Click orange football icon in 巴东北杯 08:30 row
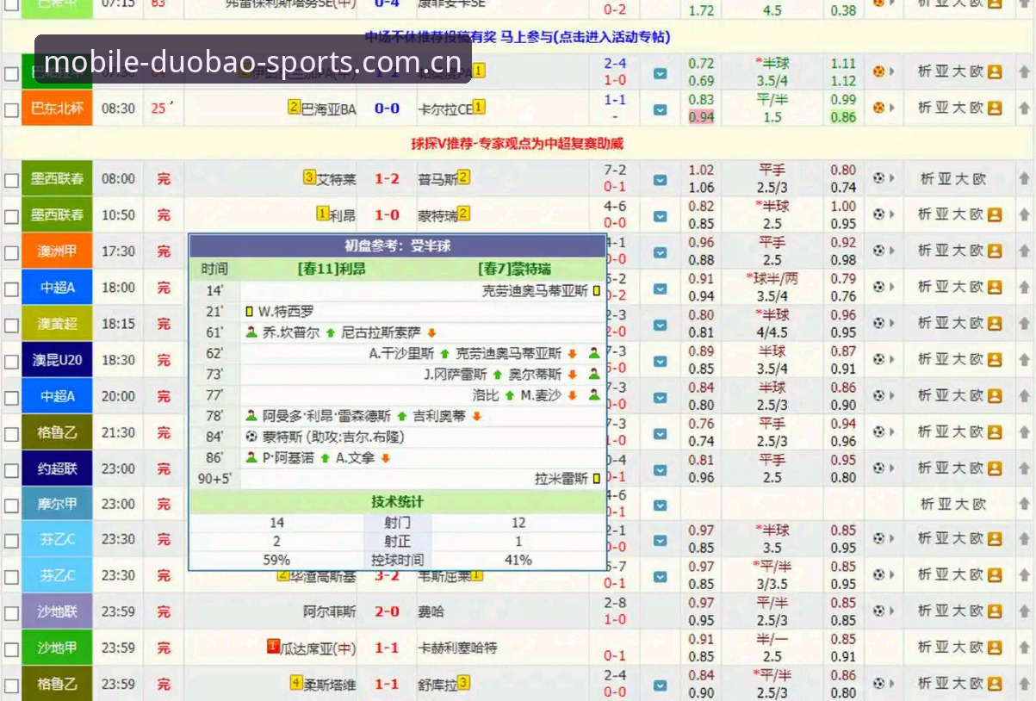The height and width of the screenshot is (701, 1036). click(878, 109)
